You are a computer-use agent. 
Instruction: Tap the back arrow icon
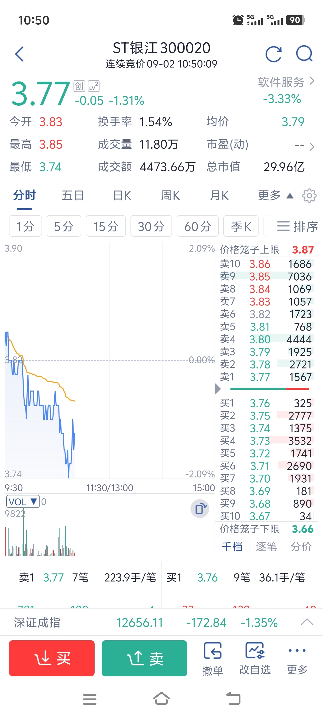point(19,54)
